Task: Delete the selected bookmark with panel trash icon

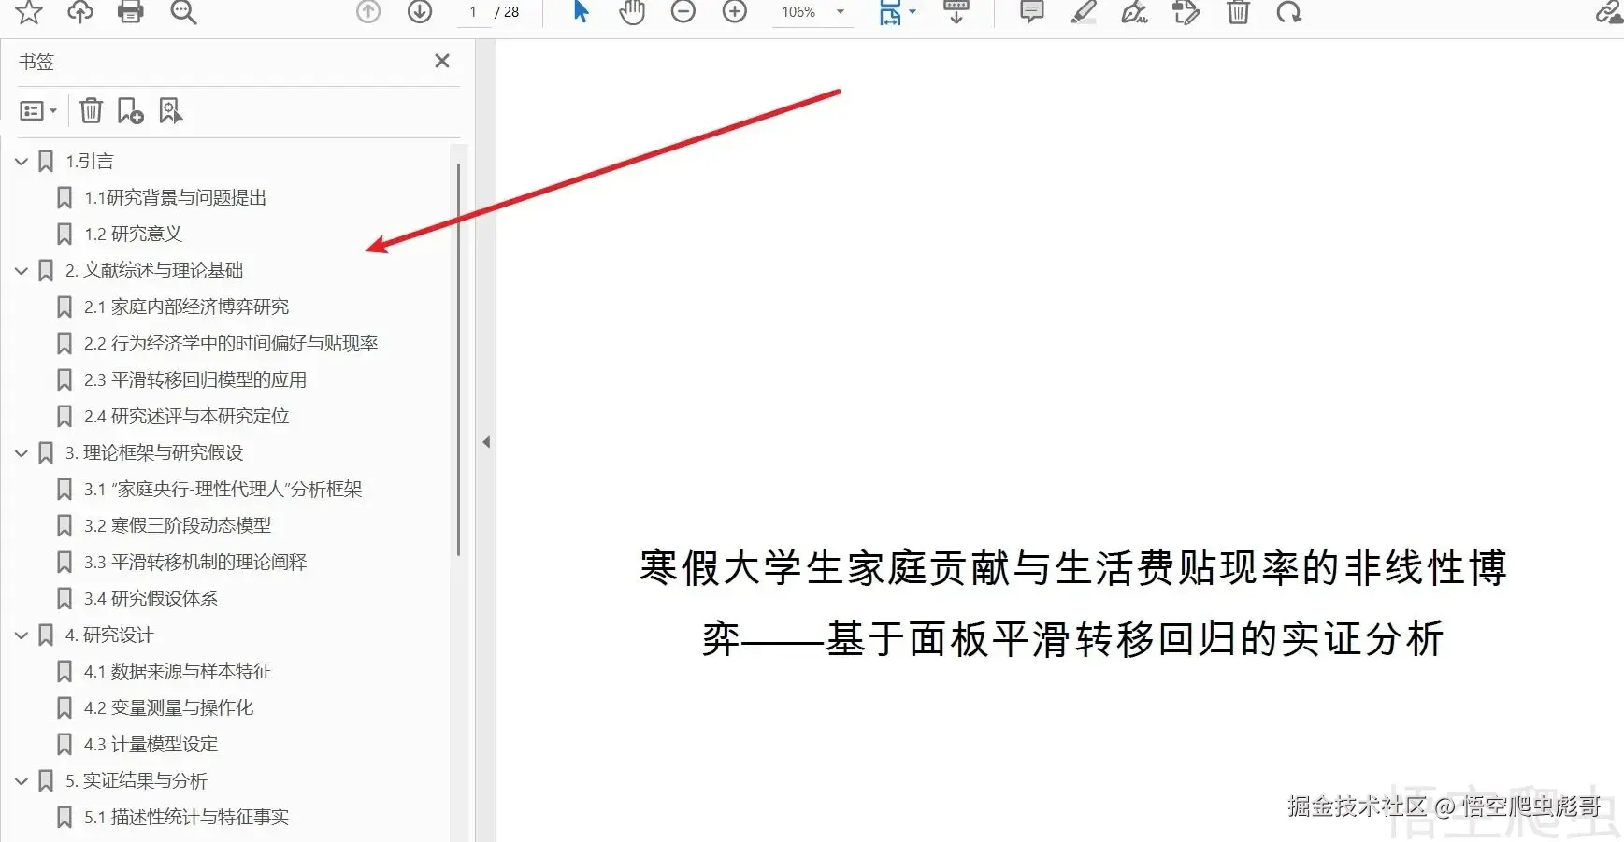Action: click(91, 110)
